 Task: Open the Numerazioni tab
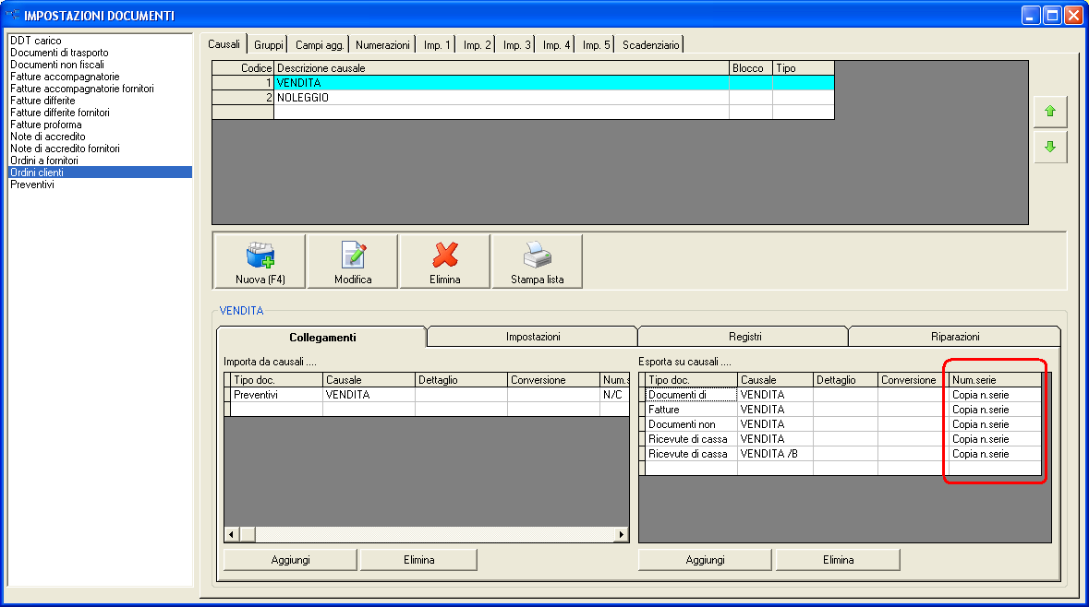pyautogui.click(x=382, y=45)
